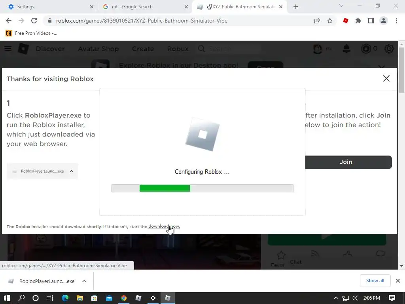Click the Configuring Roblox progress bar

pyautogui.click(x=202, y=188)
